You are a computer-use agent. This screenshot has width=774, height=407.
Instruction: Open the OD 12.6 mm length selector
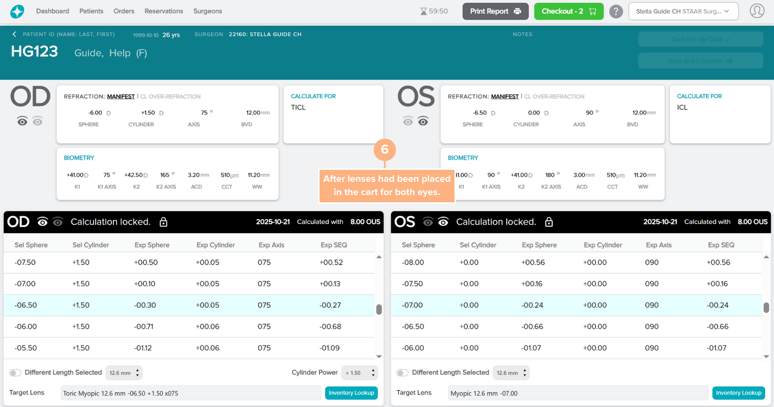[124, 373]
